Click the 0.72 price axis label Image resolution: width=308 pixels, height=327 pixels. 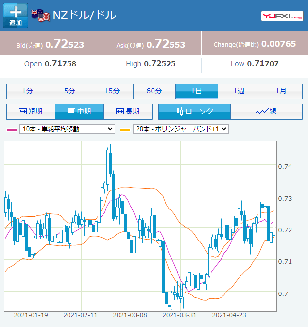click(285, 230)
